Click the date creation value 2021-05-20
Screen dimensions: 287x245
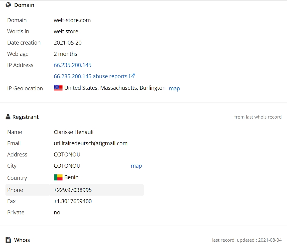pos(67,42)
